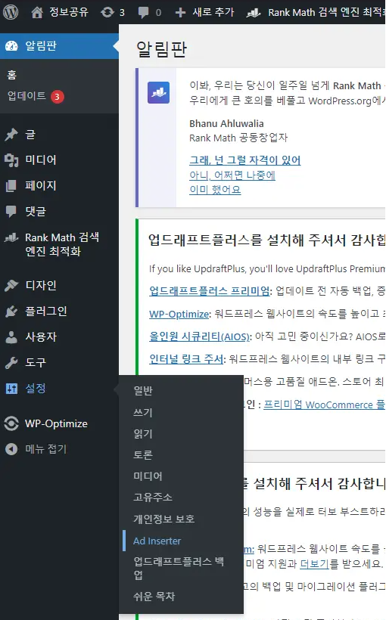Select 쉬운 목차 in settings flyout
This screenshot has height=620, width=386.
pos(154,597)
